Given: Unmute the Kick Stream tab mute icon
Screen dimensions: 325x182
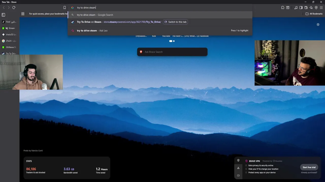Looking at the screenshot, I should click(x=7, y=28).
